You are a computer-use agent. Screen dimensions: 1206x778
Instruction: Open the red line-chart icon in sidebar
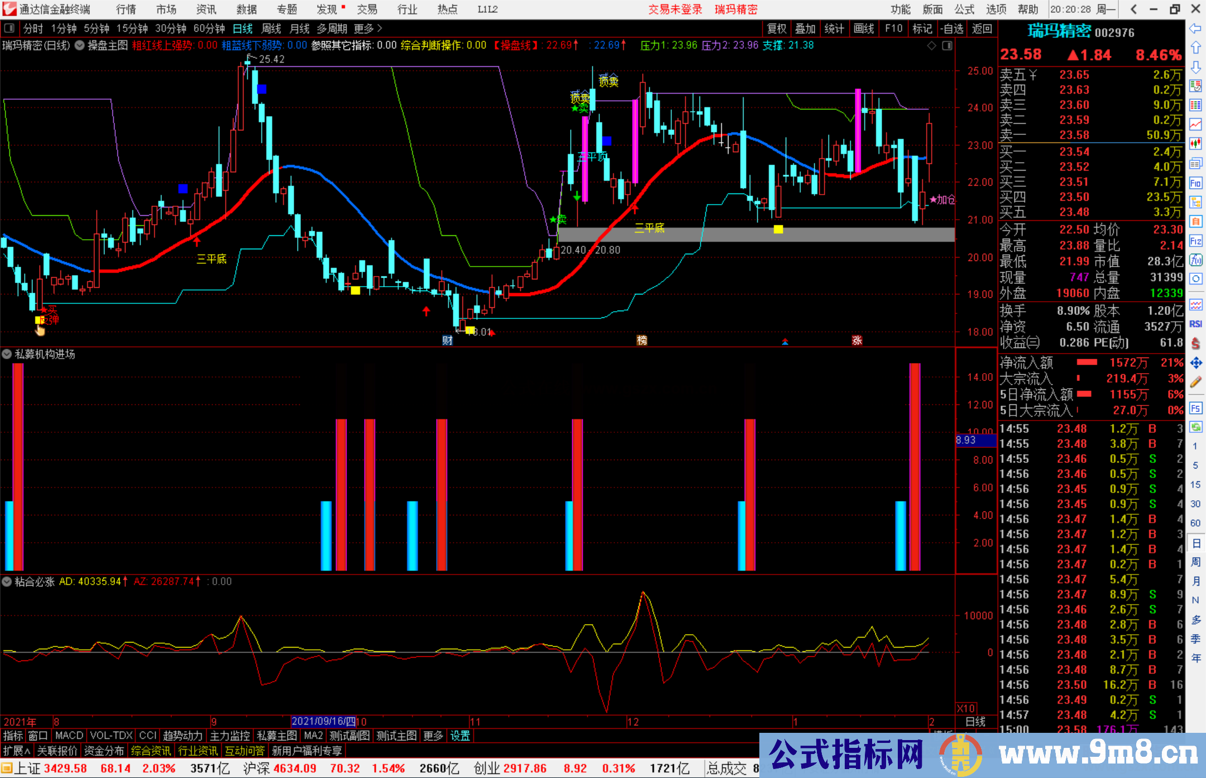tap(1195, 124)
